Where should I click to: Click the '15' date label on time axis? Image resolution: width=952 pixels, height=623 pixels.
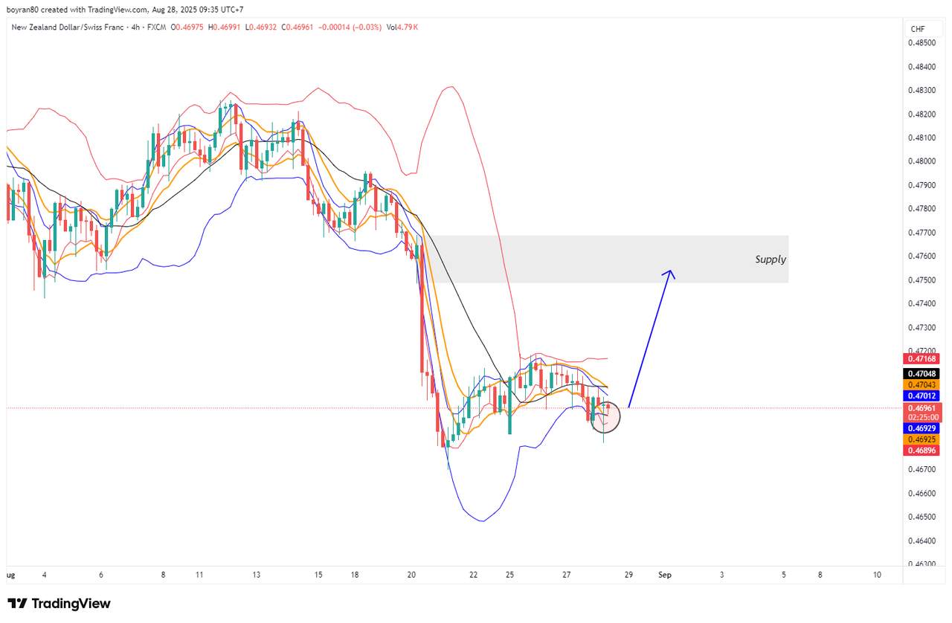pyautogui.click(x=318, y=575)
